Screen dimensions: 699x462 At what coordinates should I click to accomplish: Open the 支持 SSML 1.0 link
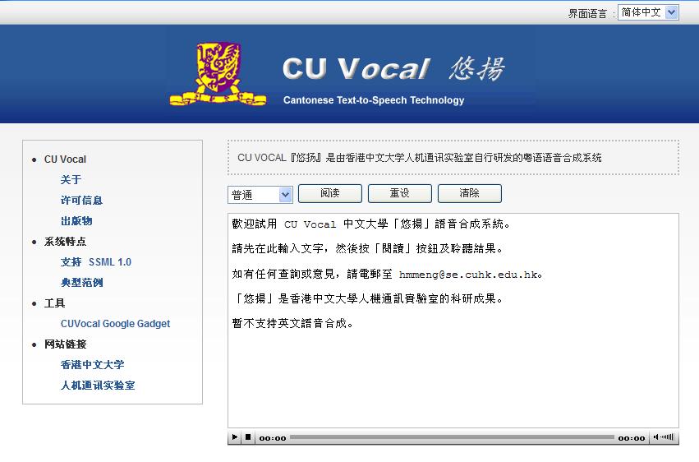[x=95, y=262]
